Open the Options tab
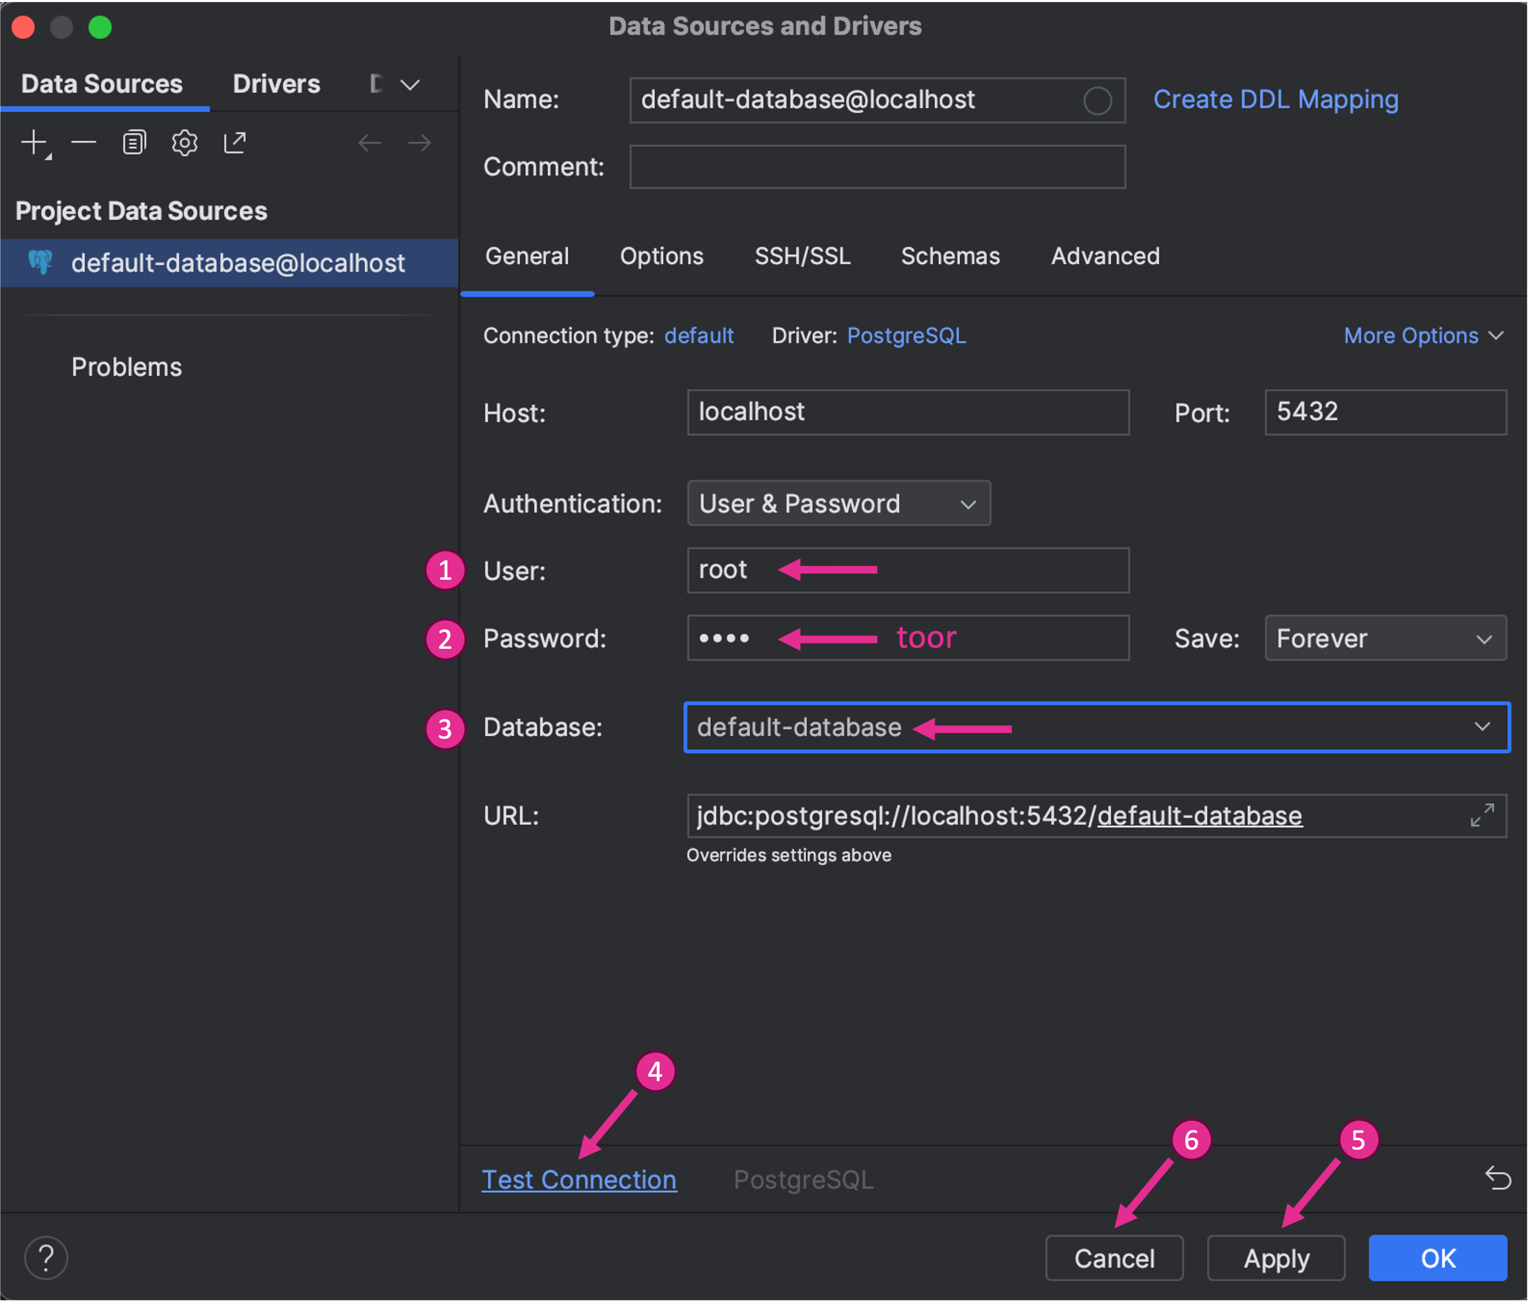 tap(661, 256)
